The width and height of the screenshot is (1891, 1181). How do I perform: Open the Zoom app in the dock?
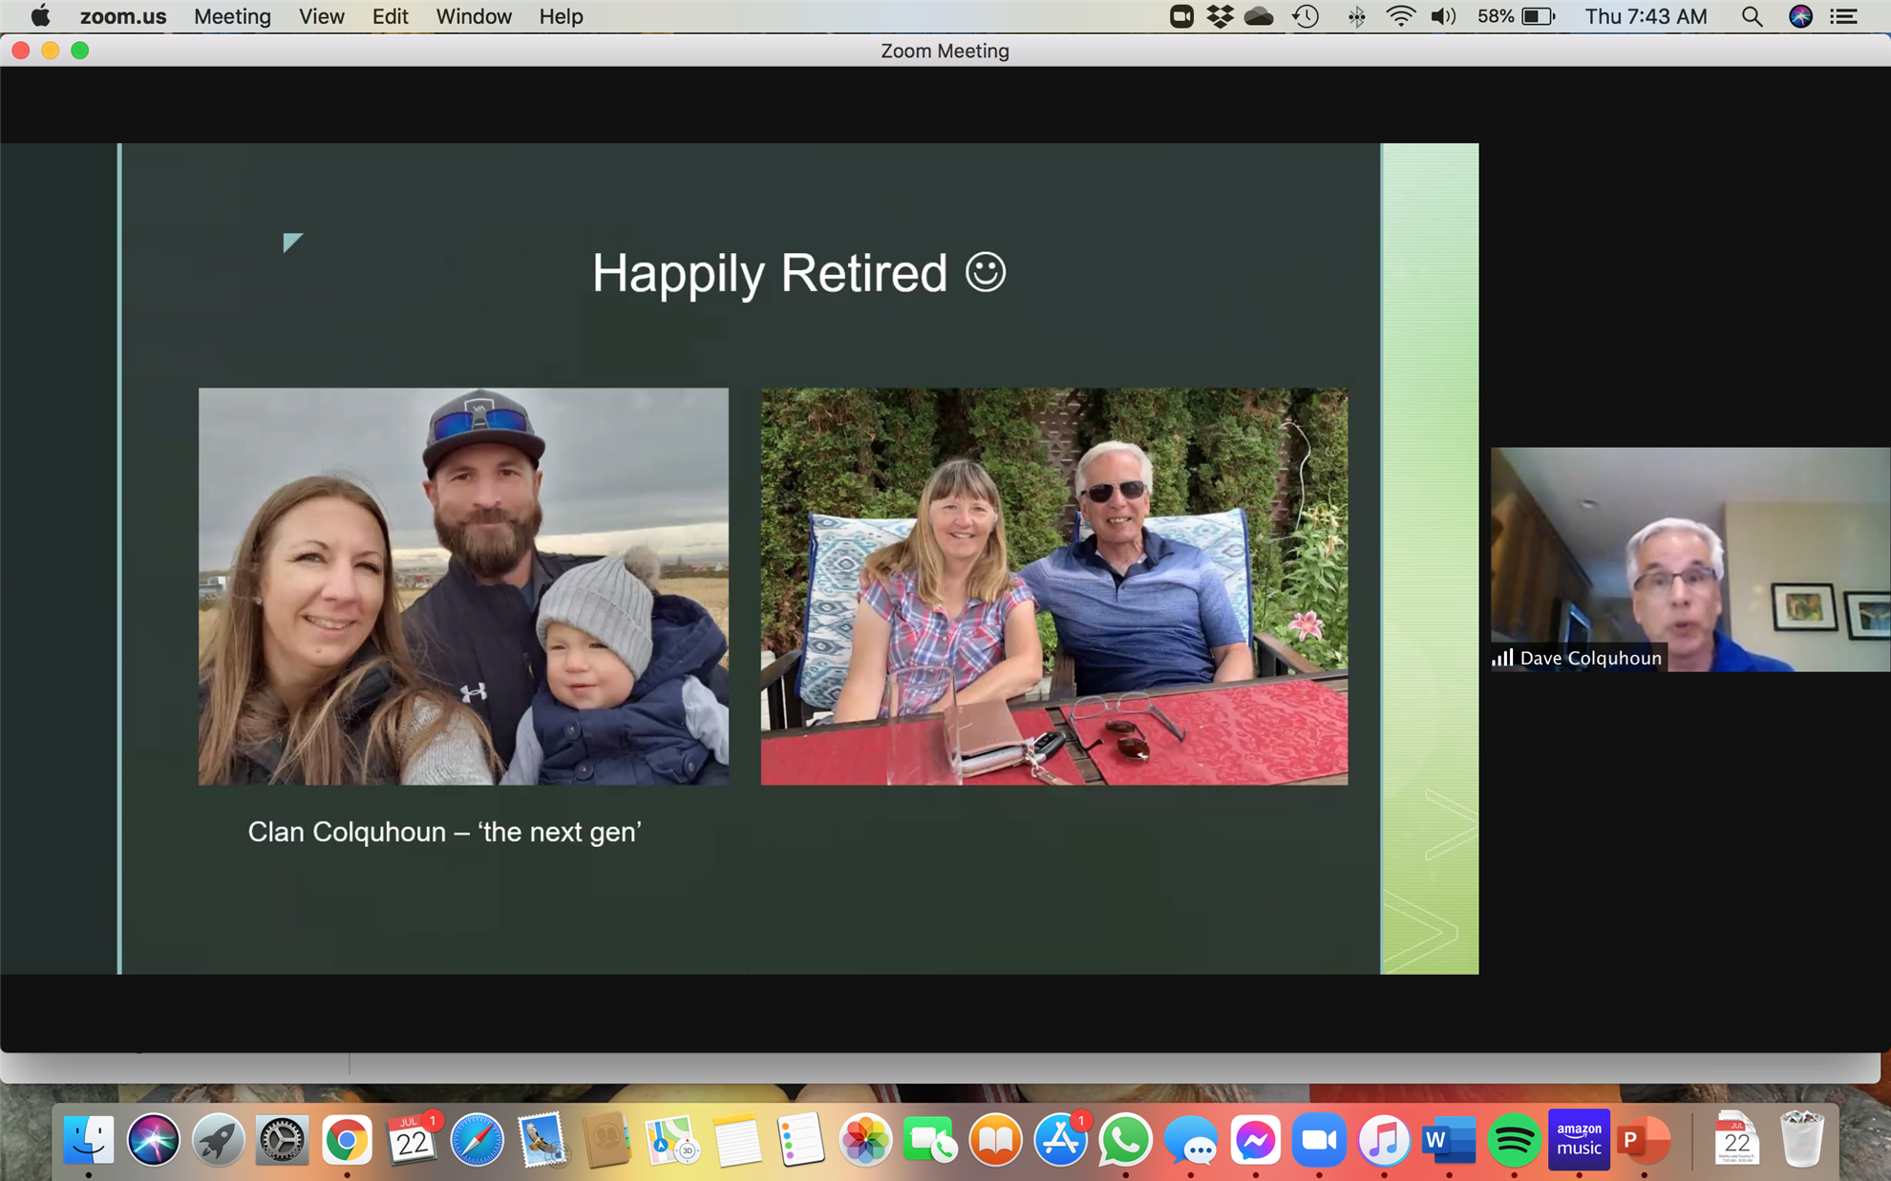(1319, 1140)
